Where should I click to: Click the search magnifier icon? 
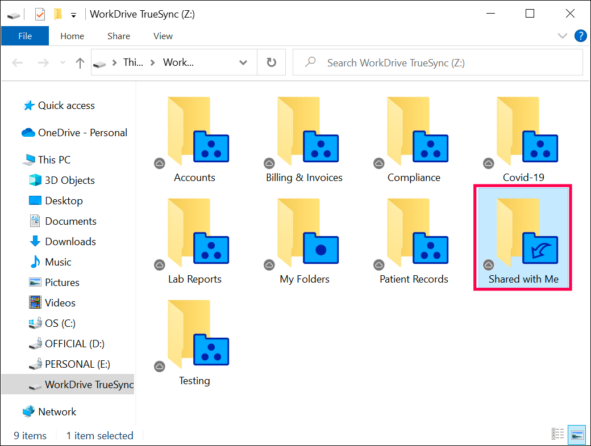point(310,62)
